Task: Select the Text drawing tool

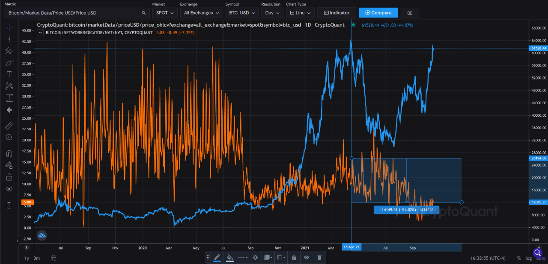Action: click(x=9, y=74)
